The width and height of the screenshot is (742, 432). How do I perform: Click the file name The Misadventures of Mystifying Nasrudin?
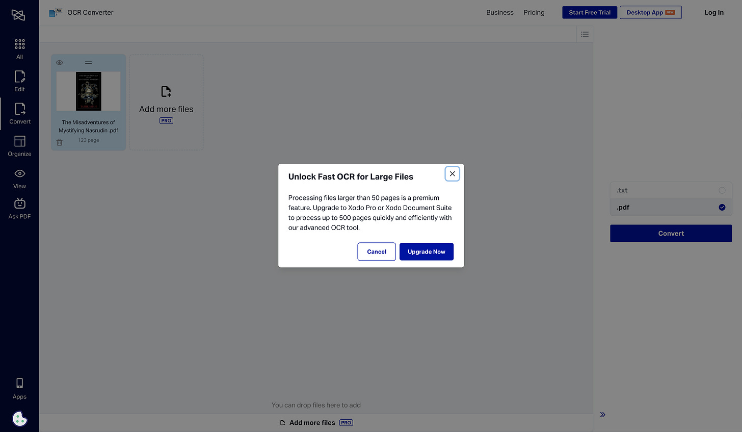tap(88, 126)
